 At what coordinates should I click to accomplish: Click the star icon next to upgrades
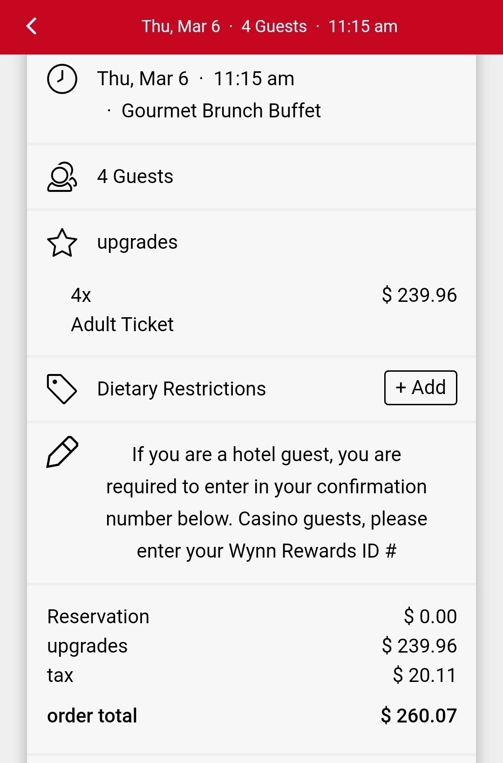pos(62,243)
